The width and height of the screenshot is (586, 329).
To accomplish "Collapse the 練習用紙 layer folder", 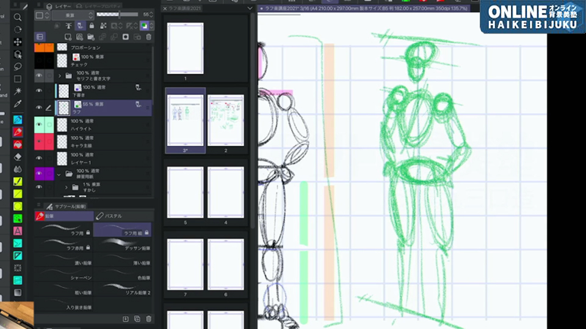I will 59,174.
